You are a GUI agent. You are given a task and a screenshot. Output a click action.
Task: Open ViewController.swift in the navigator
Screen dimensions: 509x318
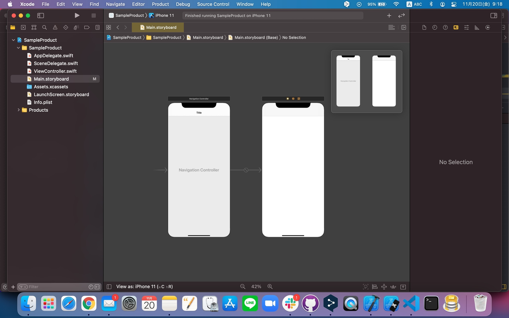[x=55, y=71]
